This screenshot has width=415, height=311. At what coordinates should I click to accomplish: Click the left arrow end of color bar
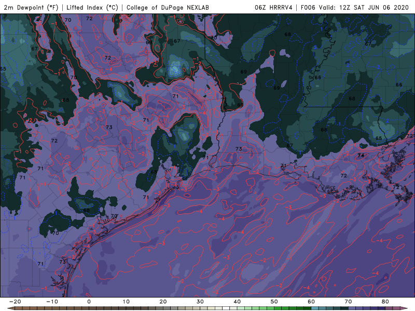click(10, 308)
